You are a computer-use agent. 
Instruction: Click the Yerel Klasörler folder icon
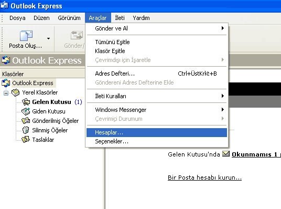(15, 92)
